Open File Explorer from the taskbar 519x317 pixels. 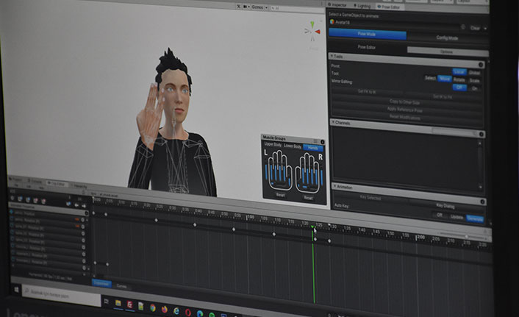[x=118, y=303]
